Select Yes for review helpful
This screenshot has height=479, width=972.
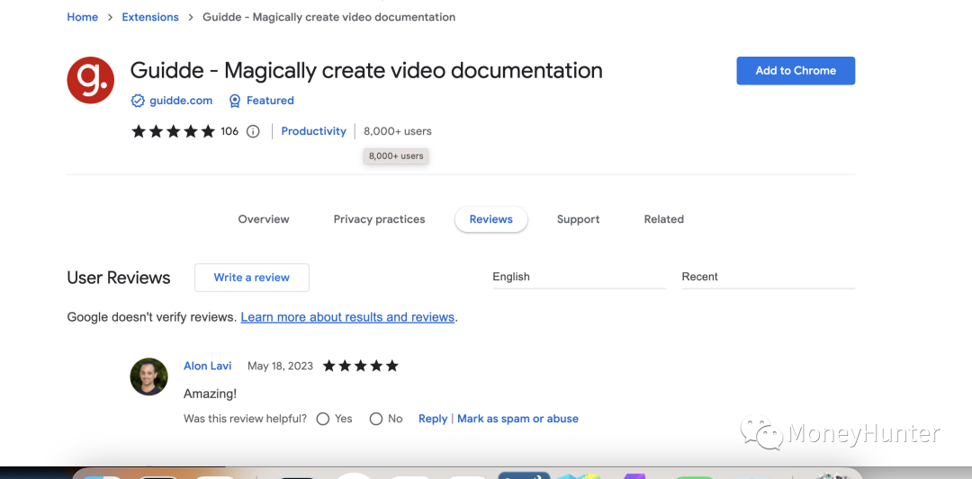(322, 419)
